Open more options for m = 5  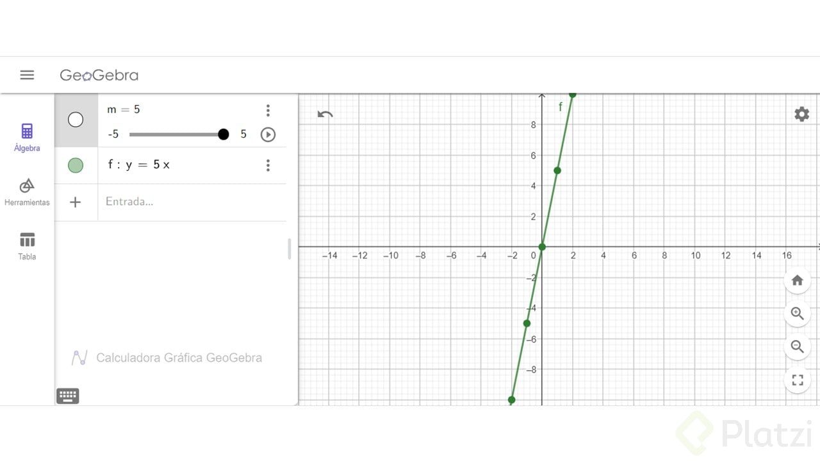coord(268,111)
